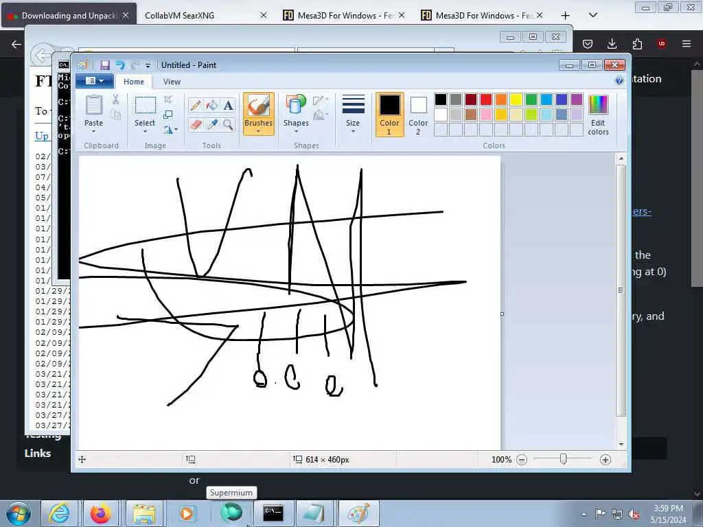Pick the green color swatch
Viewport: 703px width, 527px height.
click(531, 99)
